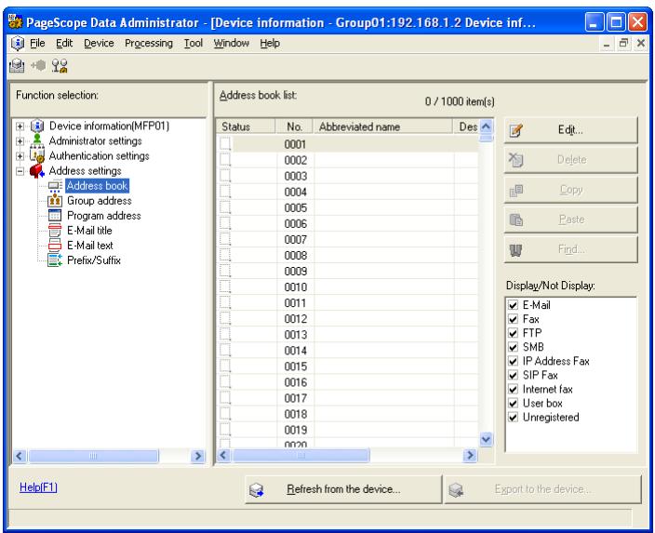Click Refresh from the device button text

[x=343, y=489]
